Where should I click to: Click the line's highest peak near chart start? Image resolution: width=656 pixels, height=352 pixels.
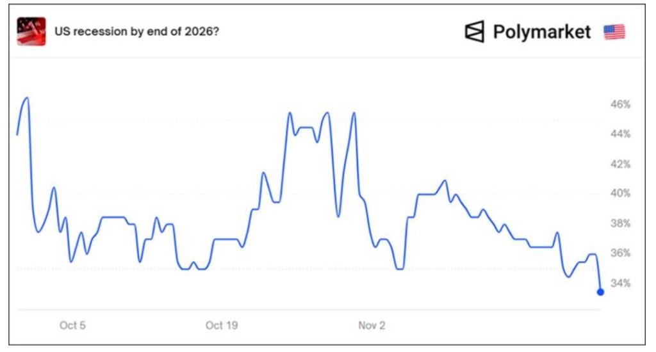[x=27, y=98]
